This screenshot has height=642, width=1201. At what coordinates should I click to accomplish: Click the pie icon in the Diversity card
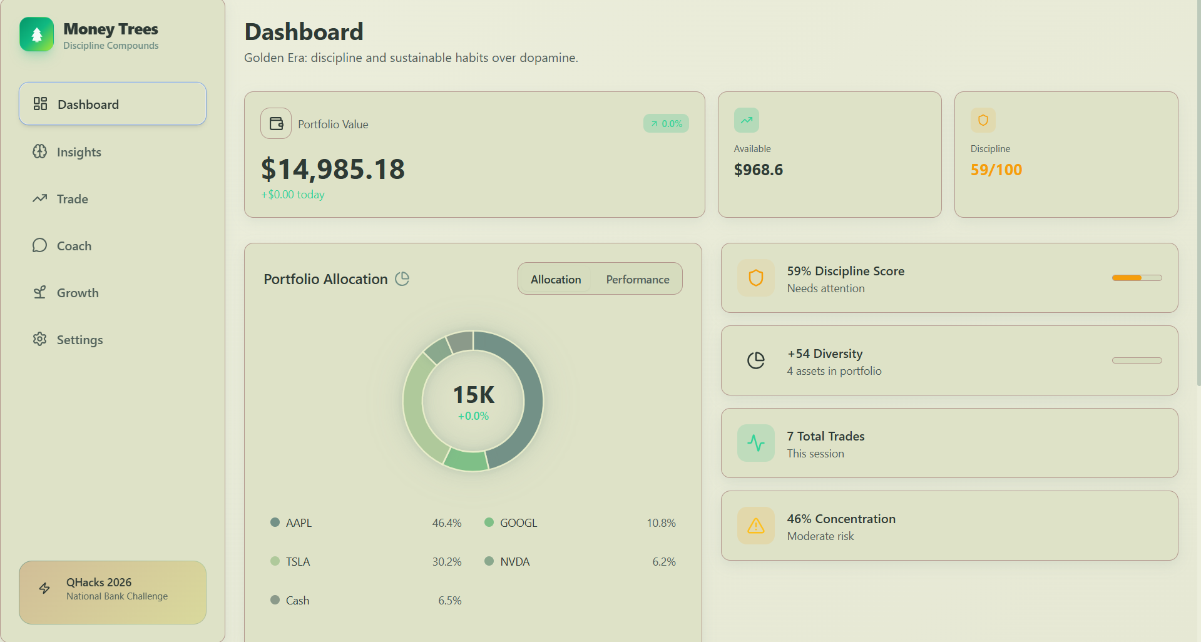click(x=756, y=360)
